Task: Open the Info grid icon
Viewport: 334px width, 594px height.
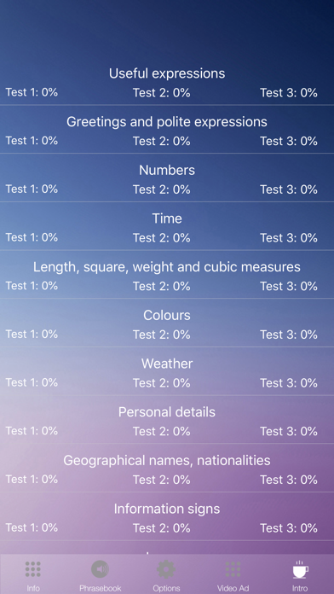Action: (33, 569)
